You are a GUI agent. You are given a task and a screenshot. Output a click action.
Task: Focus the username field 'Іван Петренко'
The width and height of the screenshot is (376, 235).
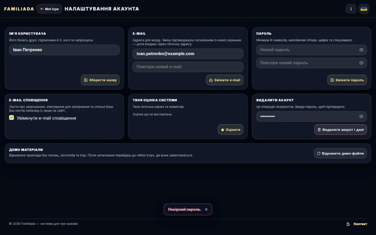tap(64, 50)
